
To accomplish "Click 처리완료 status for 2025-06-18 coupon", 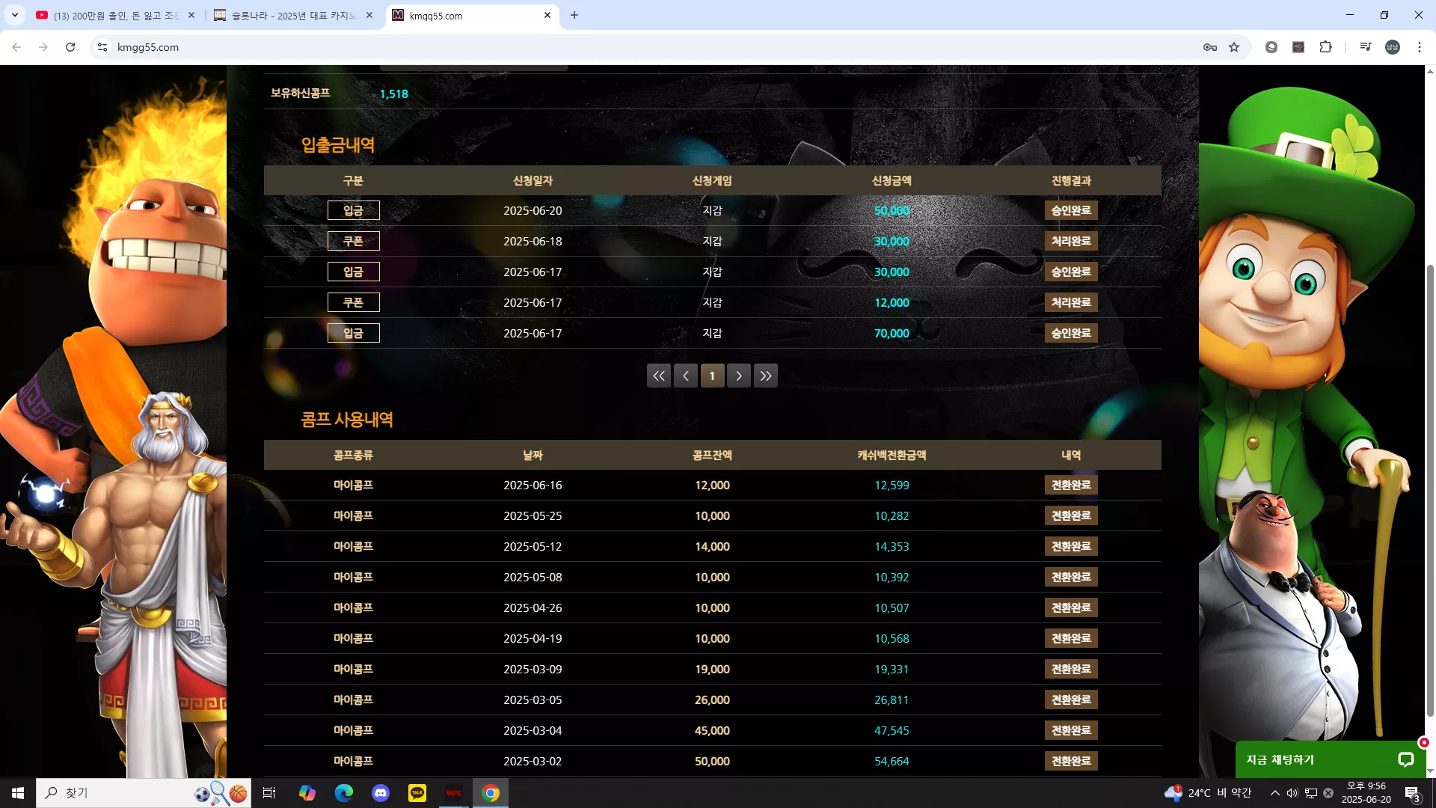I will coord(1071,241).
